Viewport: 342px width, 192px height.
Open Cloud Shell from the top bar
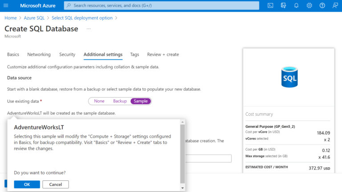(x=270, y=5)
